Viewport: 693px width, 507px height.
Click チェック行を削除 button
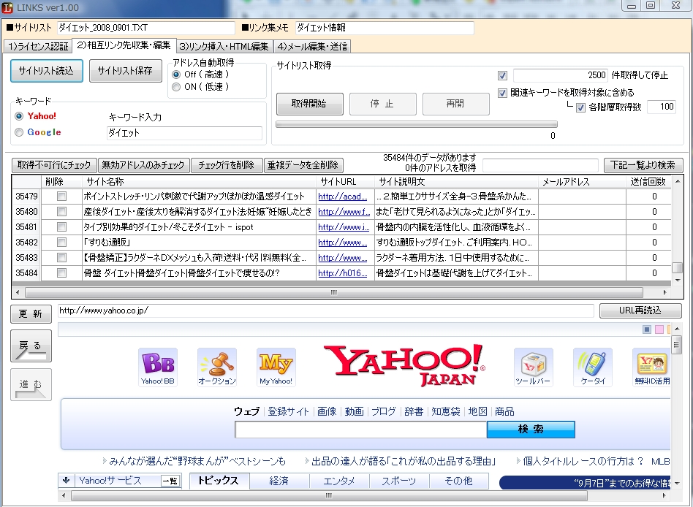pos(227,165)
